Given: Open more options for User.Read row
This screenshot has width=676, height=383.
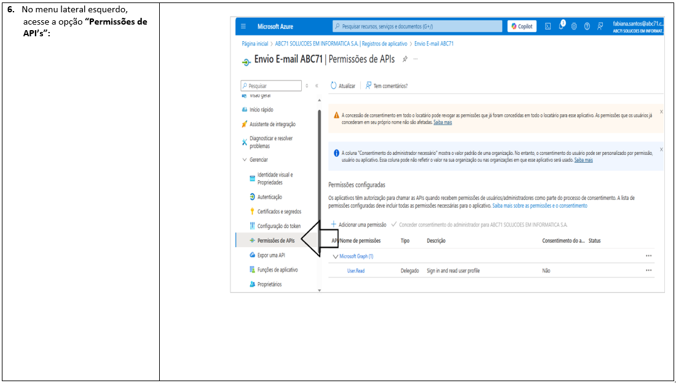Looking at the screenshot, I should 648,270.
